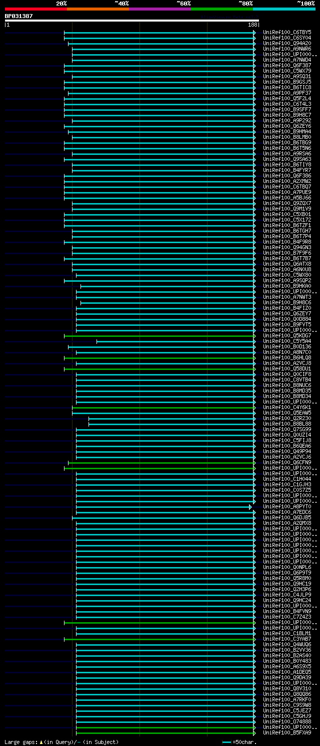This screenshot has width=320, height=746.
Task: Click the orange ~40% identity legend bar
Action: tap(98, 9)
